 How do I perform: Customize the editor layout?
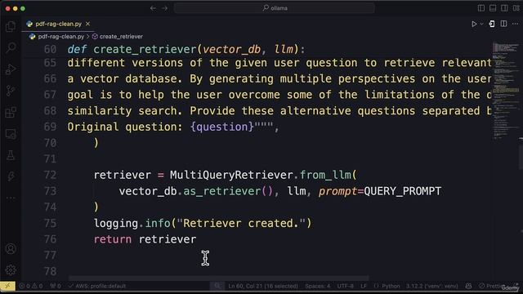tap(516, 8)
